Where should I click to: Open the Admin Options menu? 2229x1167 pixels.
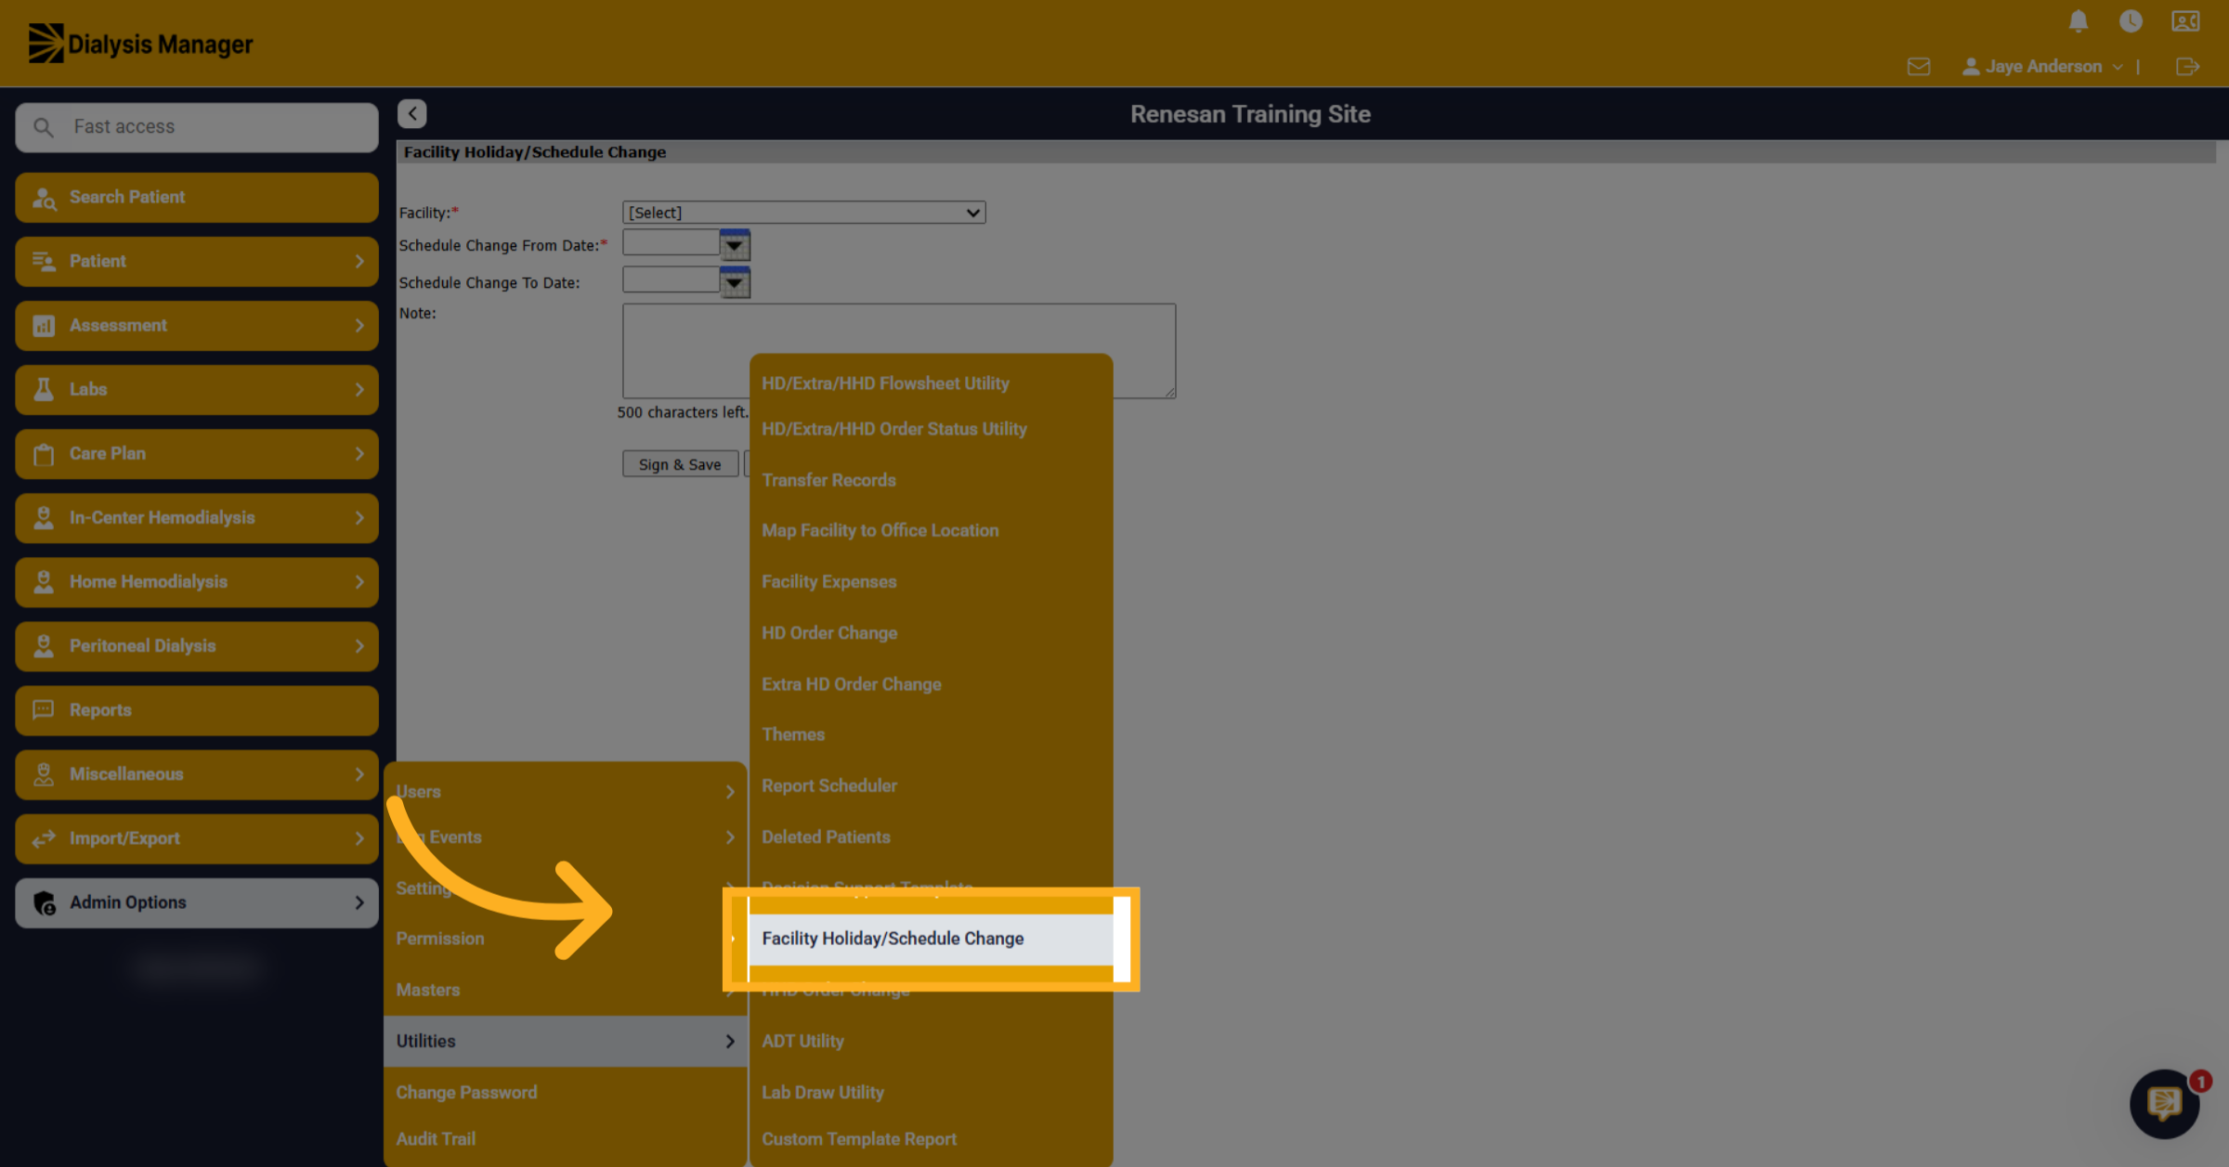197,902
